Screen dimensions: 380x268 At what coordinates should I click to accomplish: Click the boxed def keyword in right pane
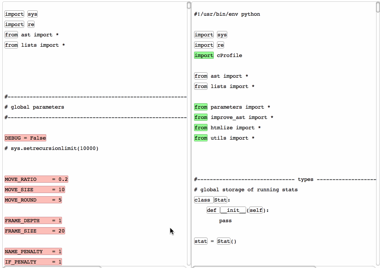point(212,211)
